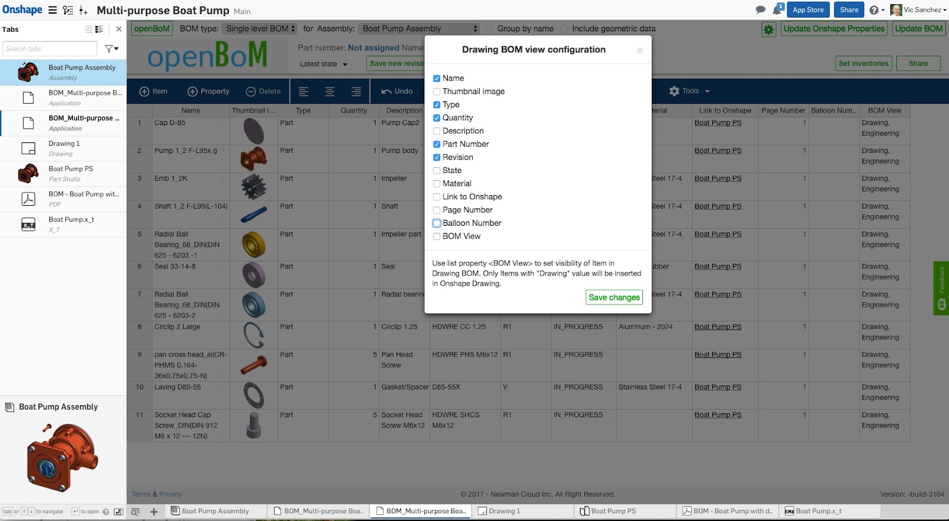
Task: Check the State checkbox
Action: (437, 171)
